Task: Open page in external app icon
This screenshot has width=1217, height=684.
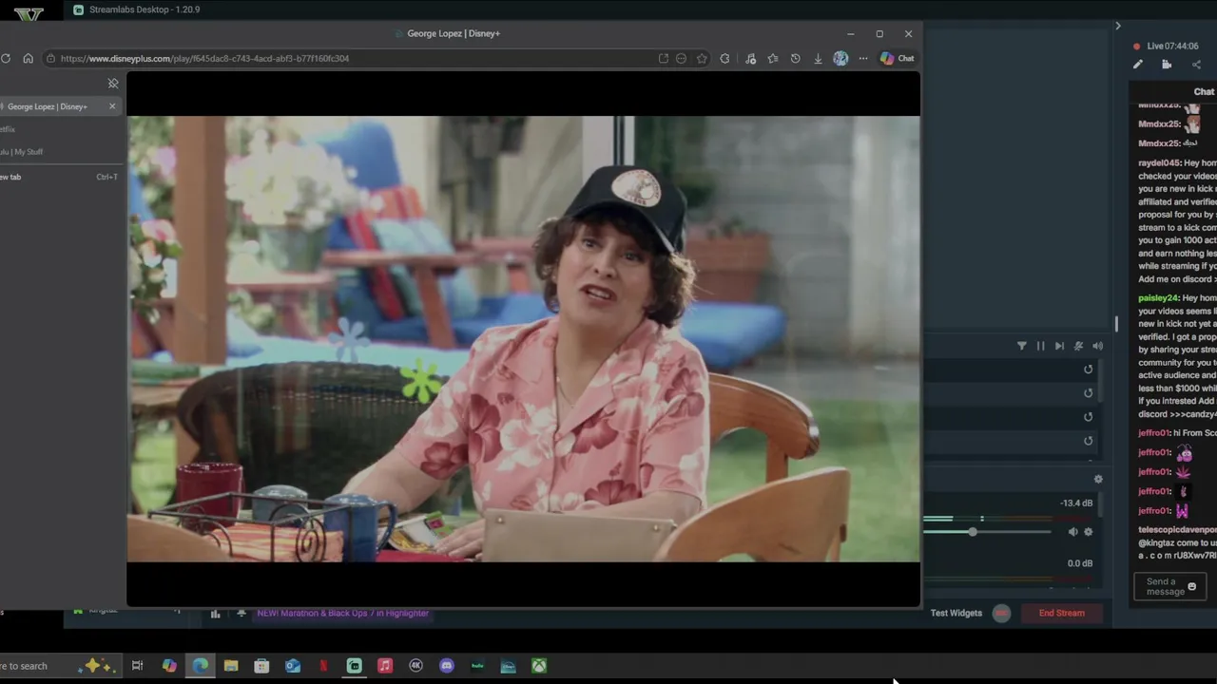Action: (x=663, y=58)
